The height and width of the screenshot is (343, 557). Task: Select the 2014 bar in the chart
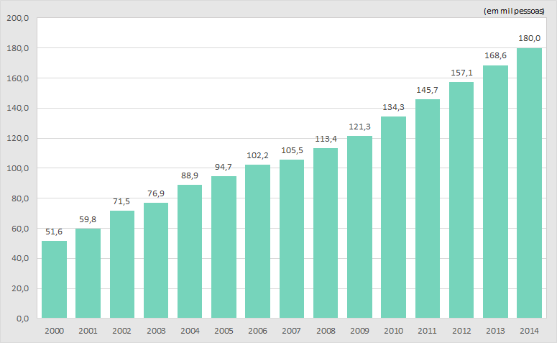point(529,183)
